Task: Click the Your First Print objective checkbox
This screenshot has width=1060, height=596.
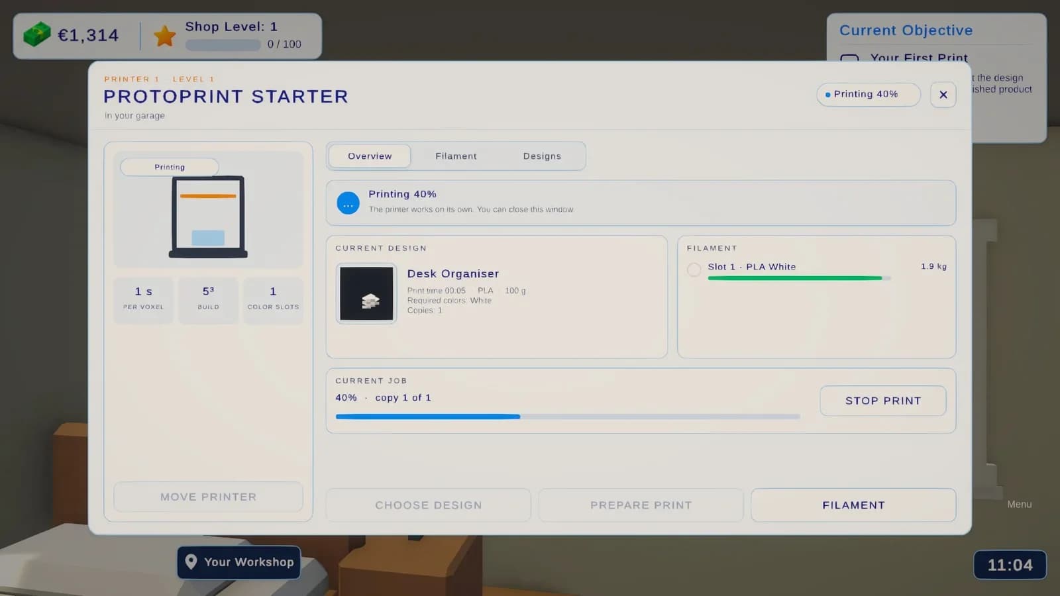Action: coord(849,58)
